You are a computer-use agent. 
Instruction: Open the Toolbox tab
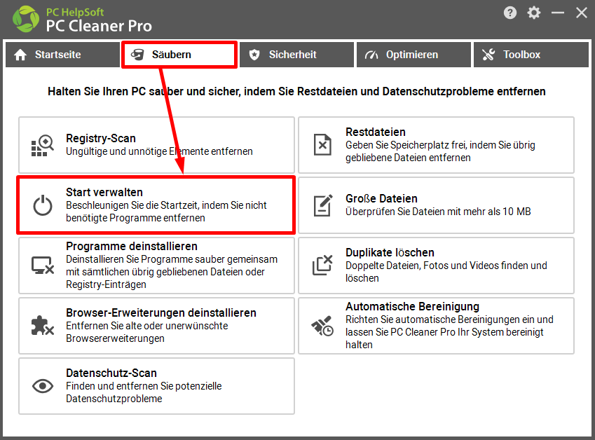click(x=531, y=55)
